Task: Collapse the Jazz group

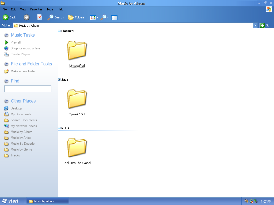Action: (x=59, y=80)
